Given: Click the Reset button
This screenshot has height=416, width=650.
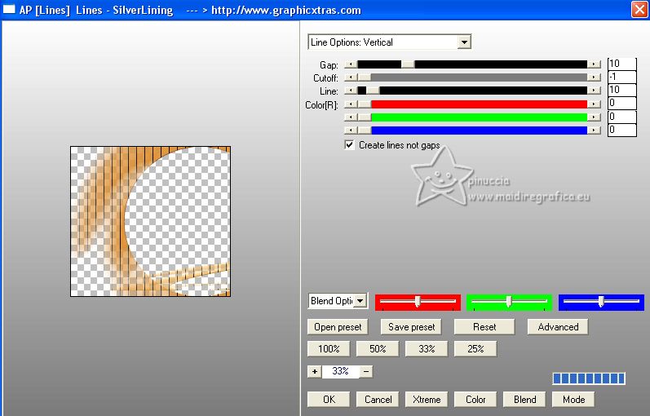Looking at the screenshot, I should pos(484,327).
